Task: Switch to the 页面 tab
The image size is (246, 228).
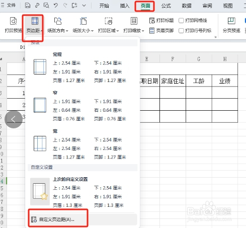Action: click(x=145, y=6)
